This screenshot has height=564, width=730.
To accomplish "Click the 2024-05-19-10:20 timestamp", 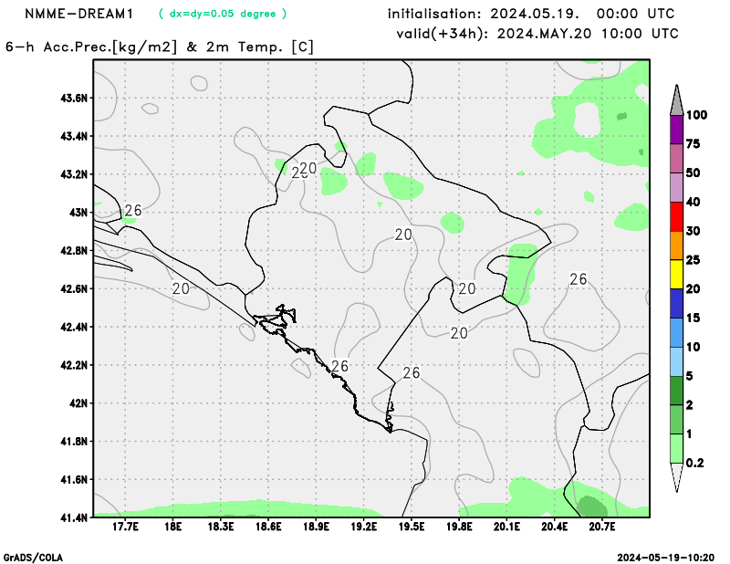I will click(x=665, y=558).
